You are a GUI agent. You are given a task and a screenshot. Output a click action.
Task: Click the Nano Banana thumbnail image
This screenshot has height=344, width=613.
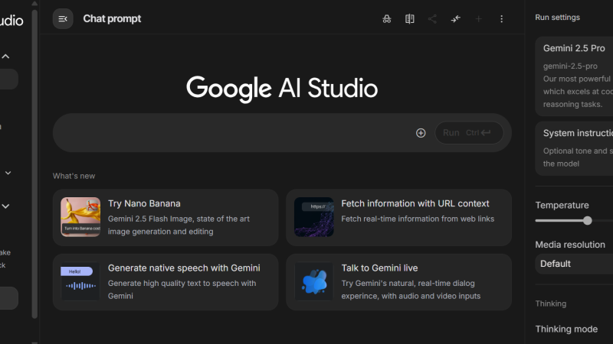(x=80, y=217)
